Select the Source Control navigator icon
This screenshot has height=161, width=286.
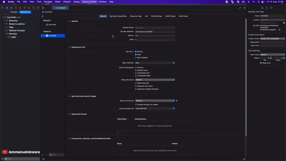pos(7,8)
